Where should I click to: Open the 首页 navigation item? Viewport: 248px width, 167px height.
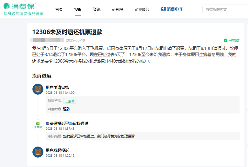coord(59,9)
